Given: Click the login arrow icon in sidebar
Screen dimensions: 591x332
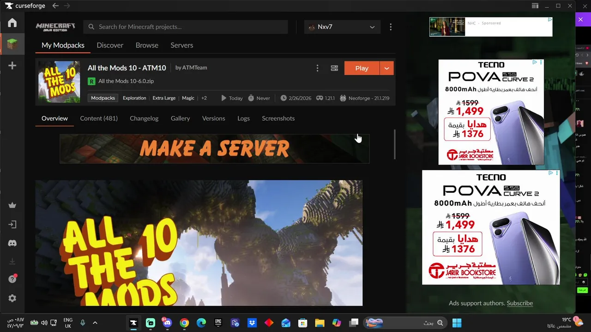Looking at the screenshot, I should click(12, 225).
